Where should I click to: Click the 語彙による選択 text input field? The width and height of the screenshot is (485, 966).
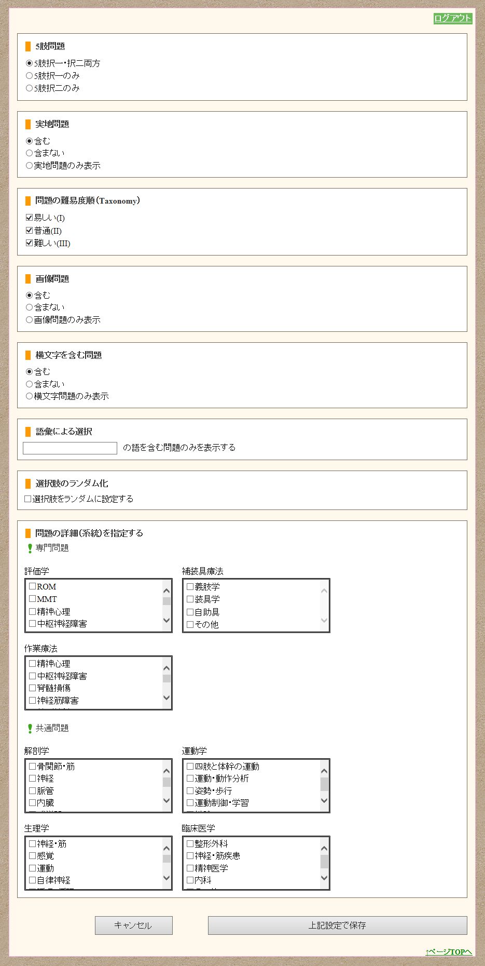pyautogui.click(x=70, y=448)
